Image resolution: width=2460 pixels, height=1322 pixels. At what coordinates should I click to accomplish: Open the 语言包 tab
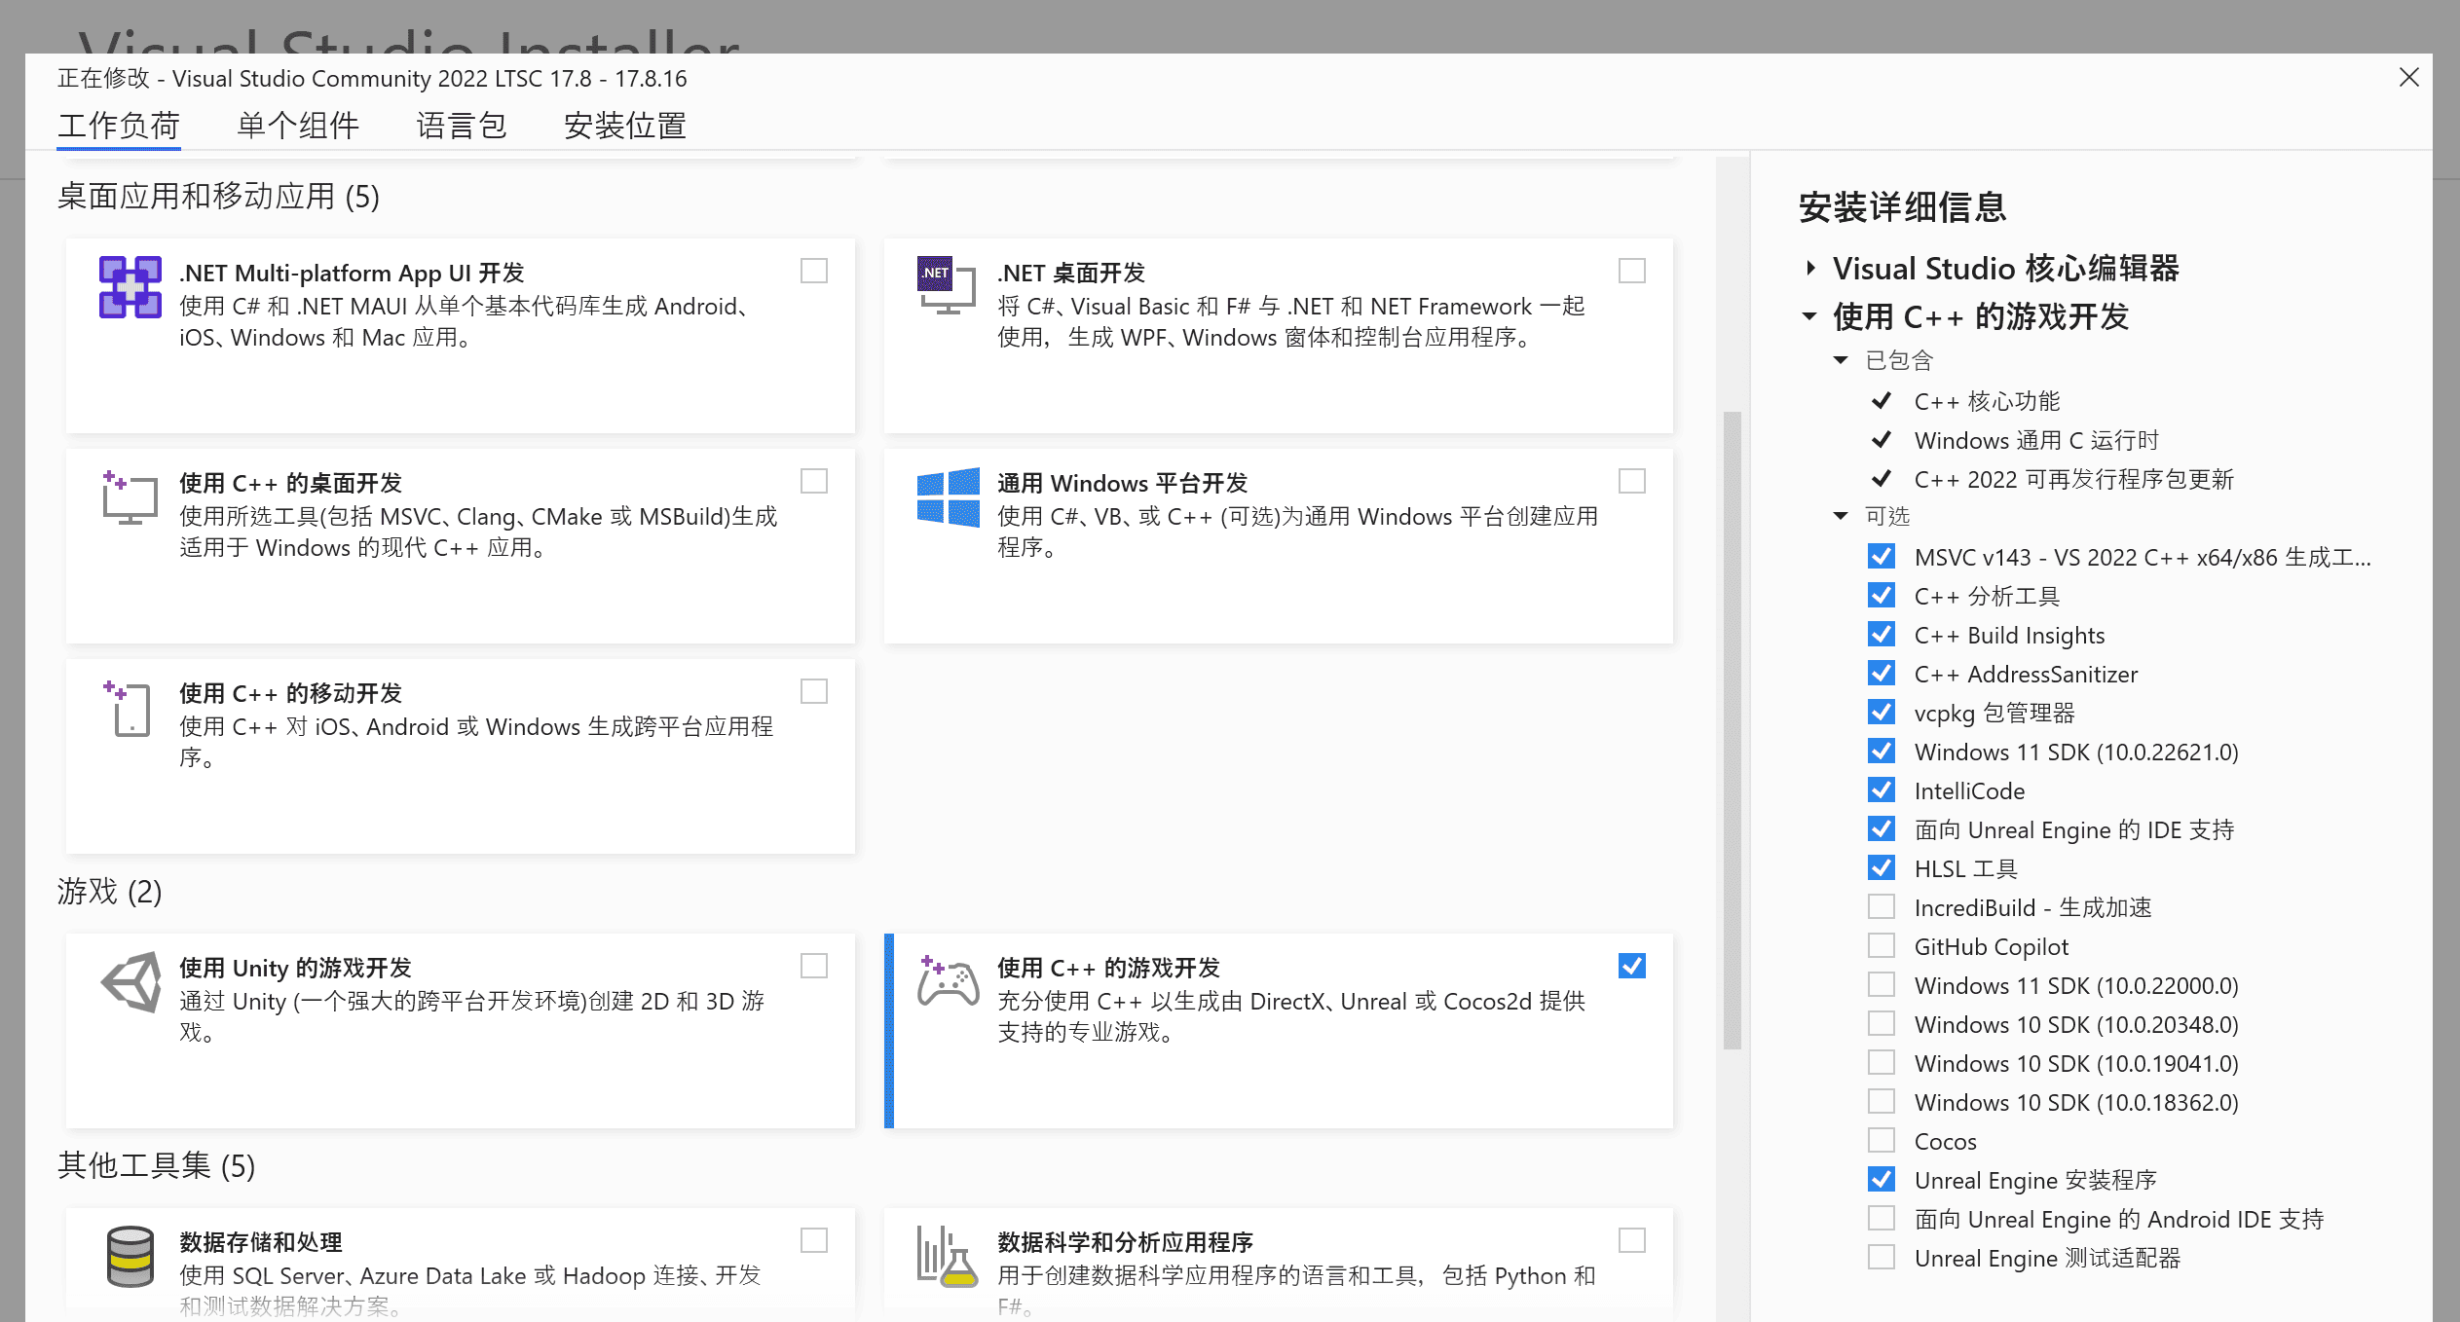pos(462,126)
